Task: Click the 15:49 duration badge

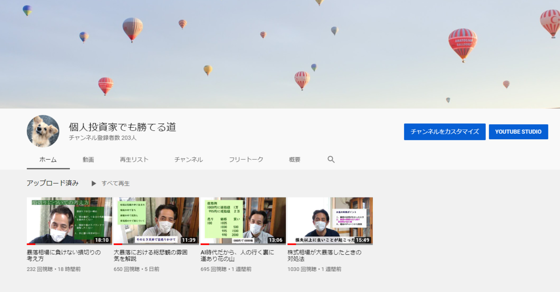Action: [362, 240]
